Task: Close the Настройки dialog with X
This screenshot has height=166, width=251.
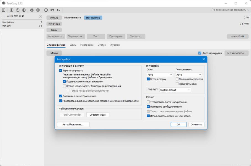Action: click(x=204, y=59)
